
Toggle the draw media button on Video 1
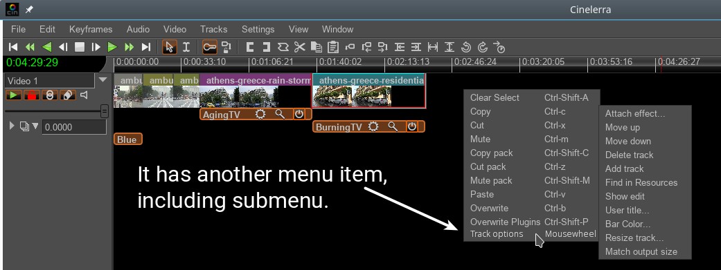coord(68,95)
